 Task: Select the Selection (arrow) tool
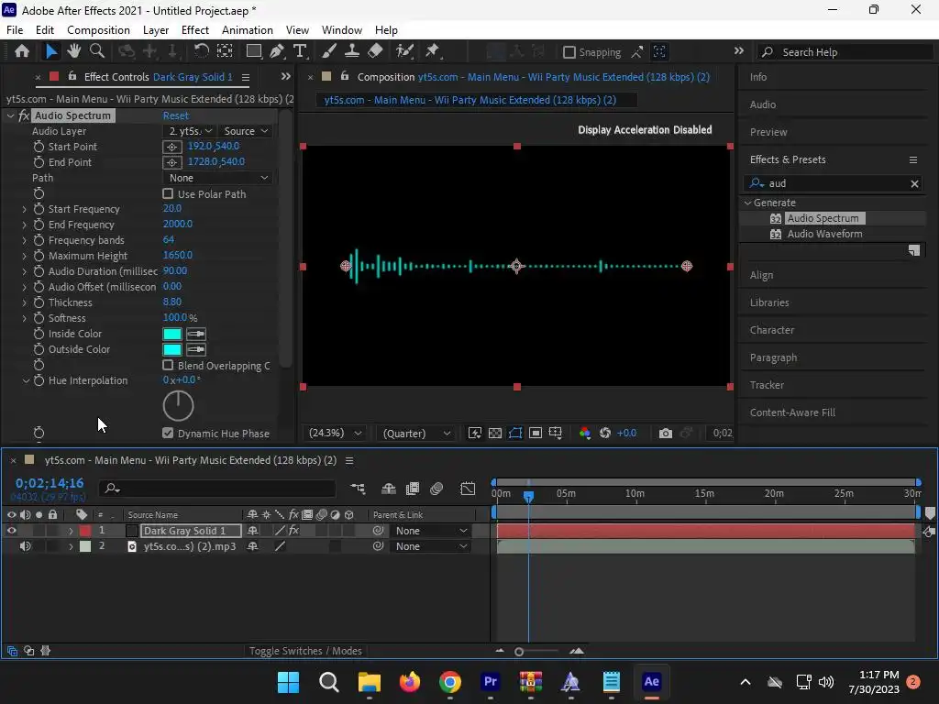point(51,51)
